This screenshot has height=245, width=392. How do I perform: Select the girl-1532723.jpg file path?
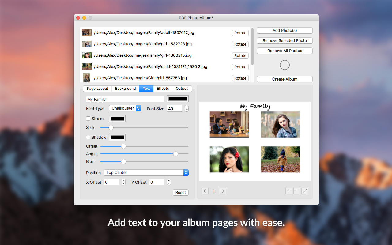[143, 44]
